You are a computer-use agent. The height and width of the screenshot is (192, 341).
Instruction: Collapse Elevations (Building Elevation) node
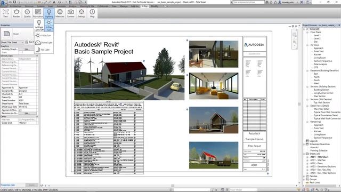(307, 71)
